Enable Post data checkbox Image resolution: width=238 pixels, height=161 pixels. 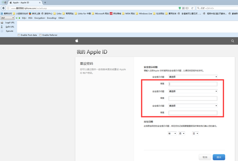click(x=19, y=35)
